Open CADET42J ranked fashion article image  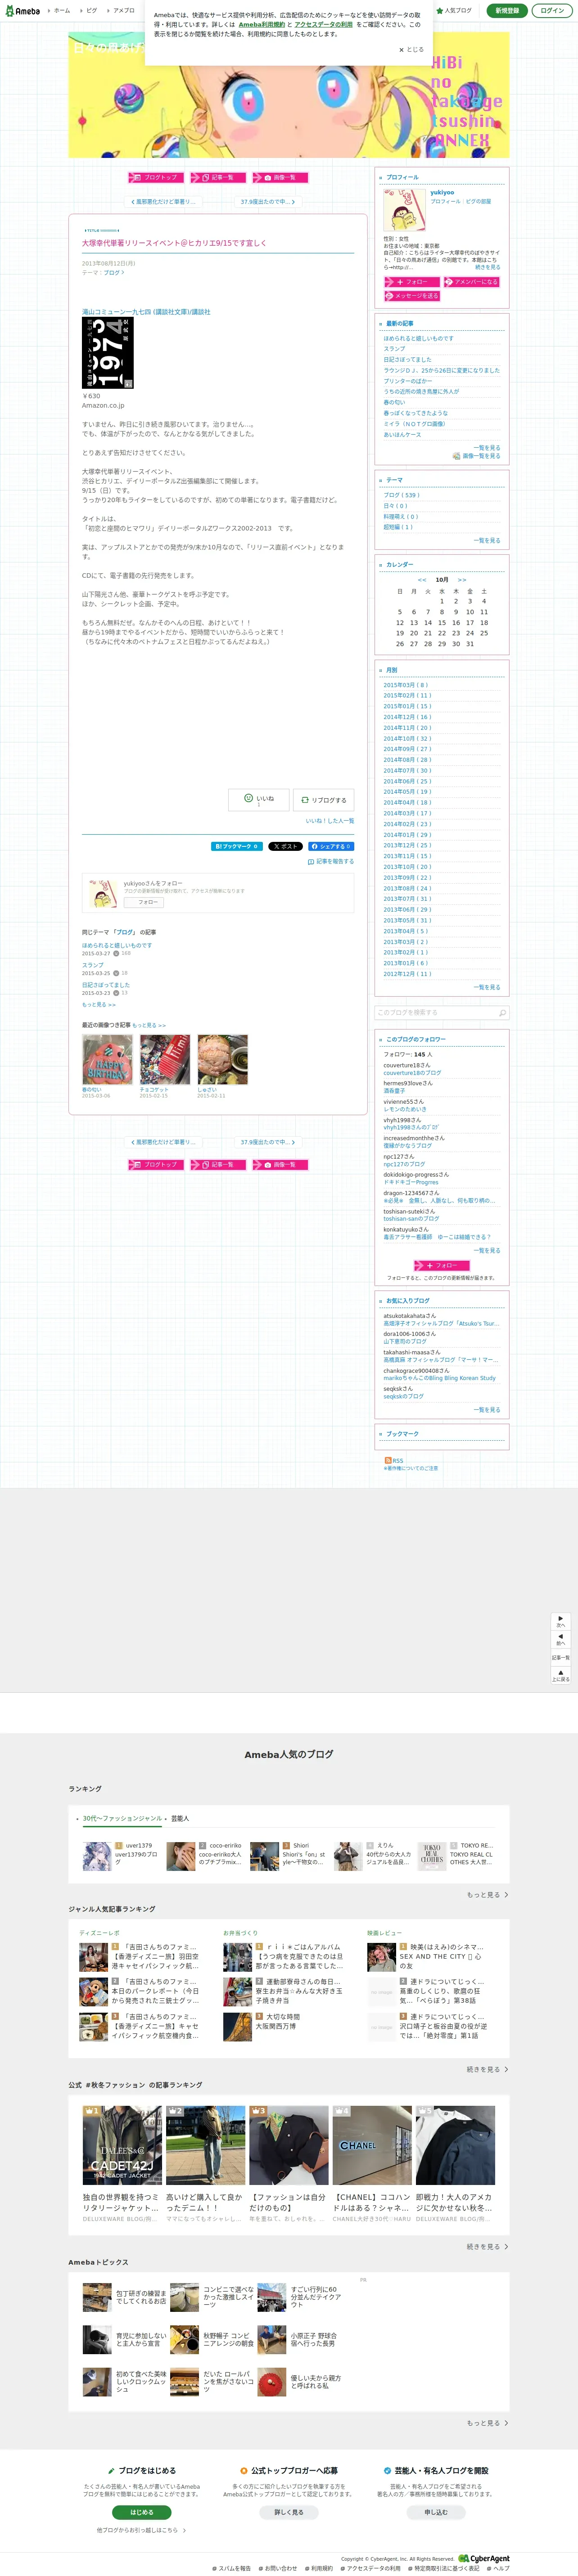click(122, 2146)
